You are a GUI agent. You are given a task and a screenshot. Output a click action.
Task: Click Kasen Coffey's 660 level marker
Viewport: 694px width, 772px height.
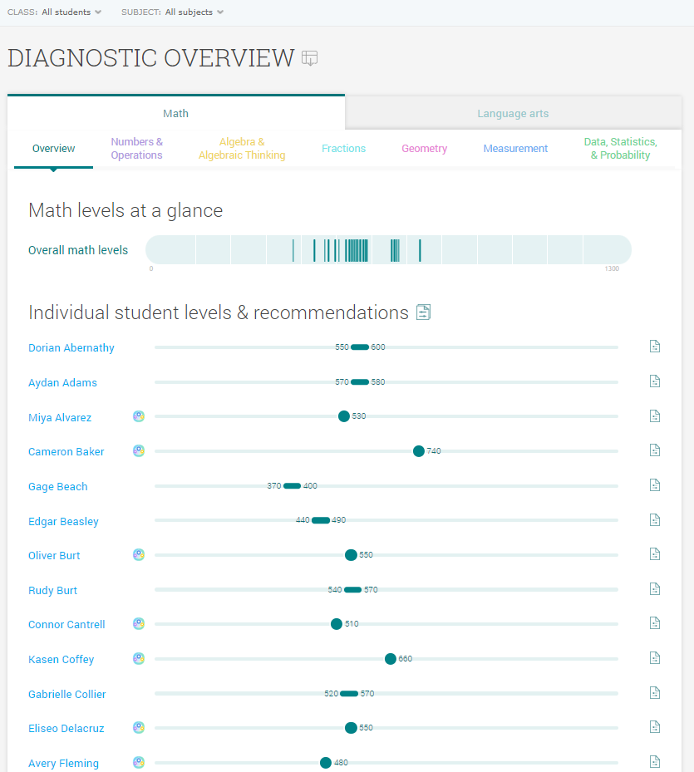click(391, 659)
